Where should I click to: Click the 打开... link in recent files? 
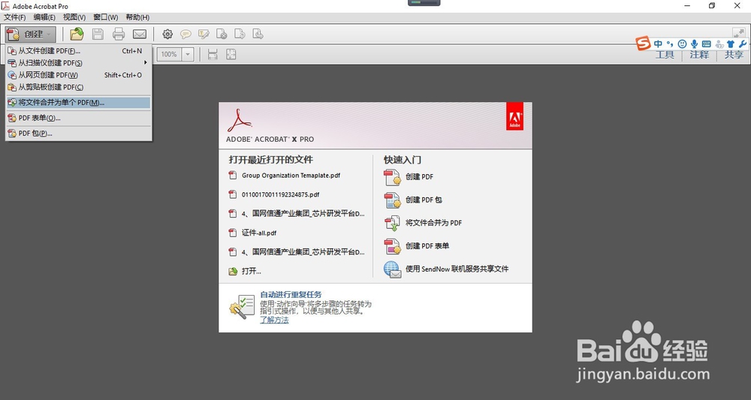(251, 271)
